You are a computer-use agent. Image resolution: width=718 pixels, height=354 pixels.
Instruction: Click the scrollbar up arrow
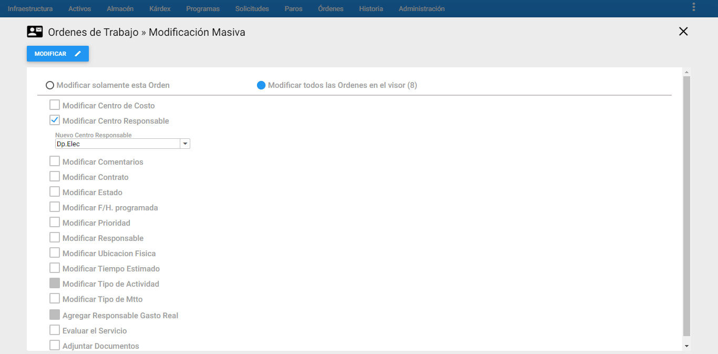pos(686,72)
